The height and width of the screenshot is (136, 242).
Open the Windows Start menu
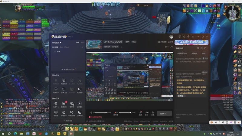3,134
